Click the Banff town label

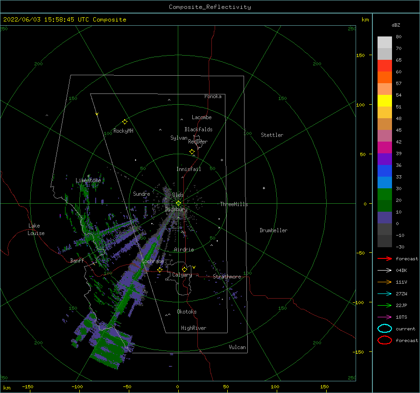pyautogui.click(x=77, y=260)
